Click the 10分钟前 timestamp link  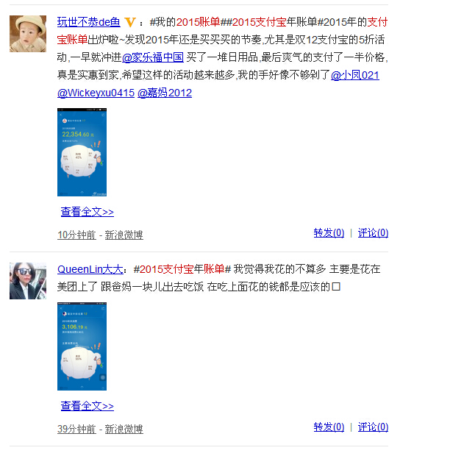(76, 235)
